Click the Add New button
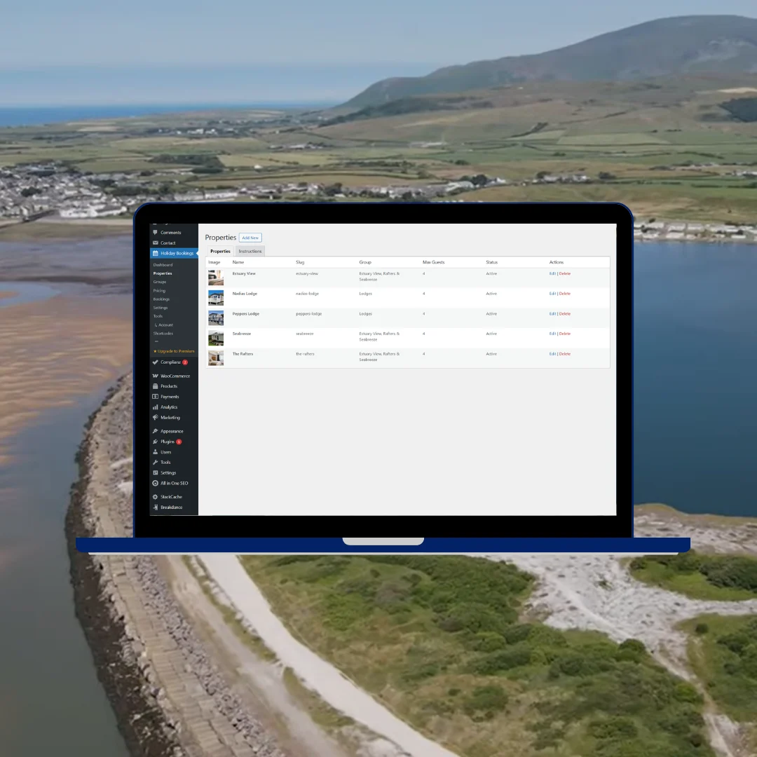757x757 pixels. 250,238
